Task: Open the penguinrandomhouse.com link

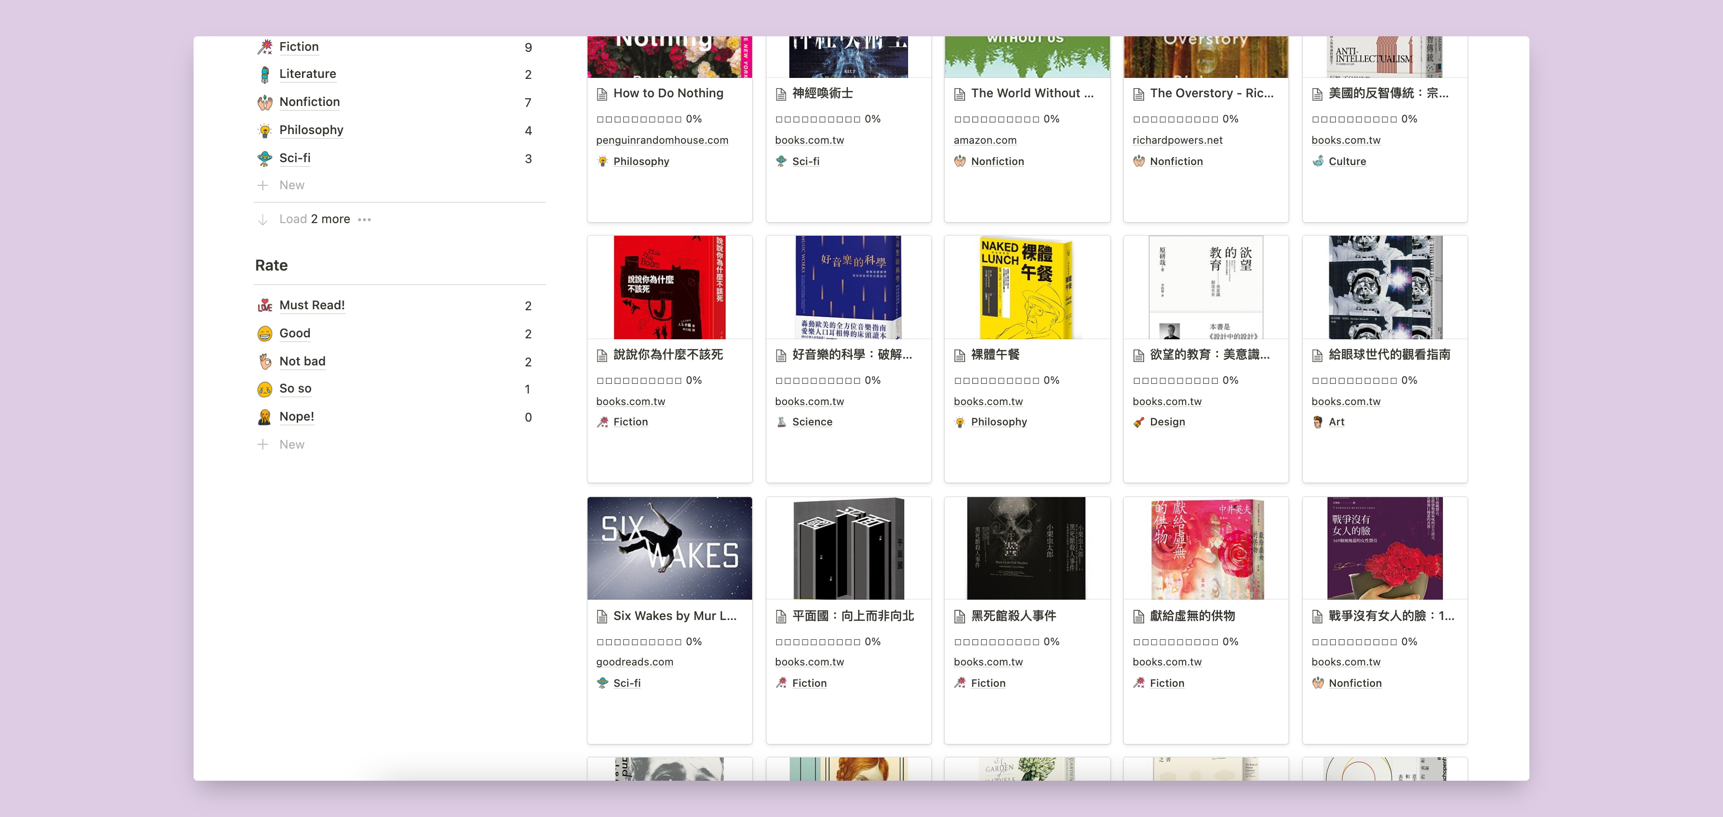Action: 662,140
